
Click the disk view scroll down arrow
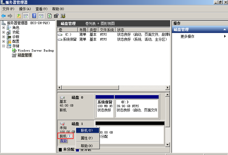point(167,145)
